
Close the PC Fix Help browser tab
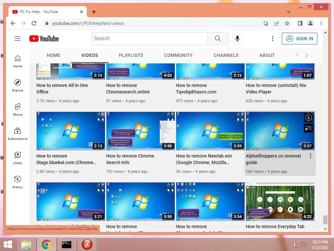[81, 12]
